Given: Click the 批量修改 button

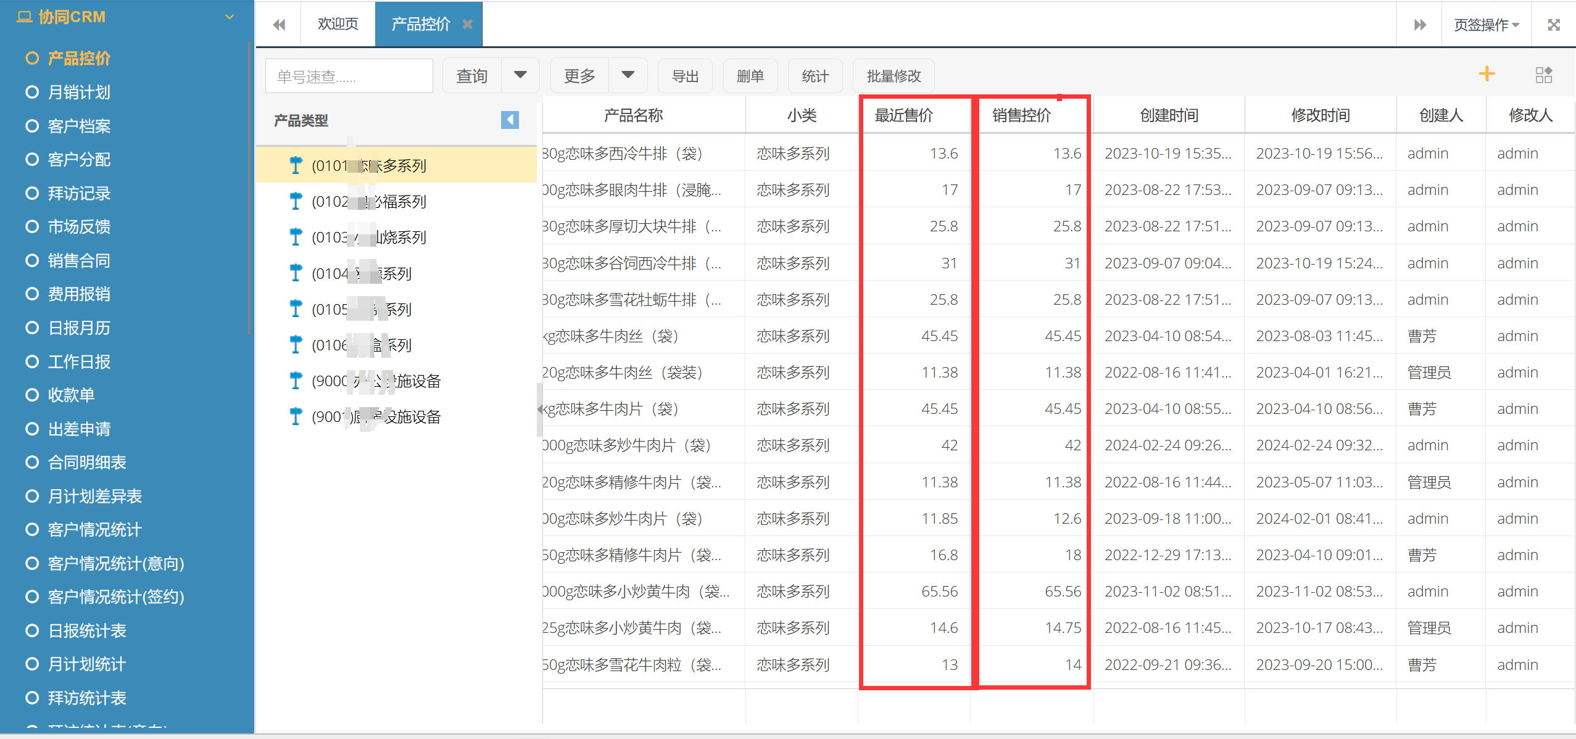Looking at the screenshot, I should click(x=893, y=76).
